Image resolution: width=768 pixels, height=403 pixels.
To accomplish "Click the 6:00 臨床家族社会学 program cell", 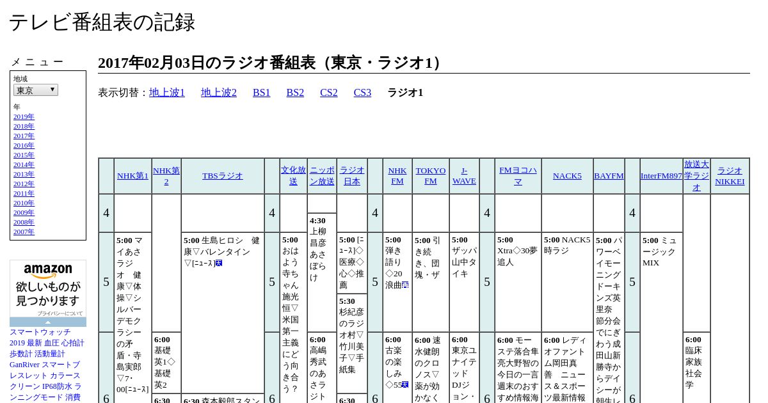I will pos(696,367).
